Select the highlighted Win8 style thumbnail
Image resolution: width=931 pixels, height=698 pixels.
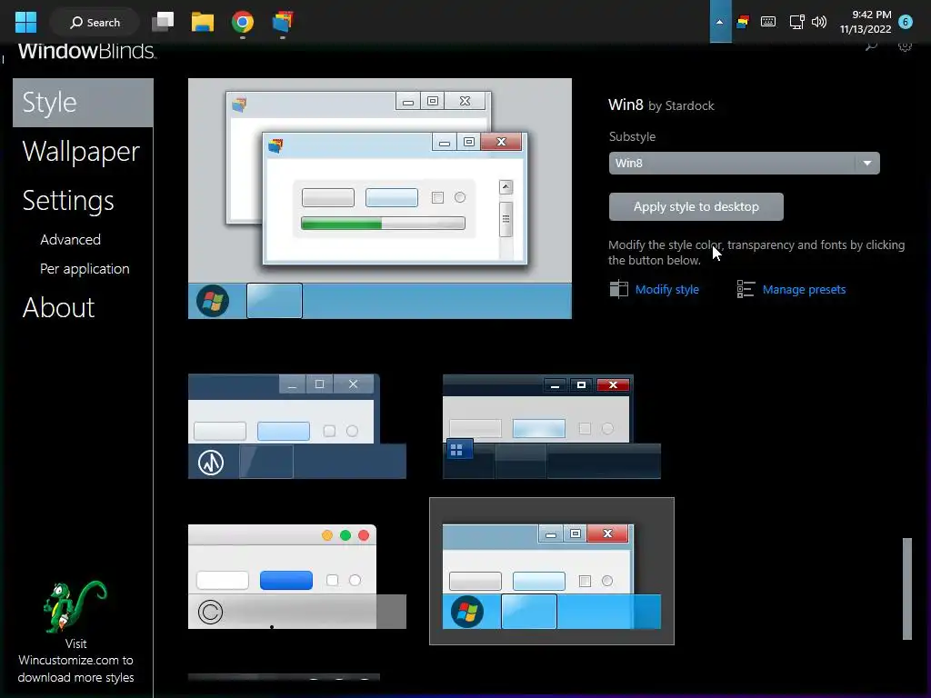[x=552, y=571]
